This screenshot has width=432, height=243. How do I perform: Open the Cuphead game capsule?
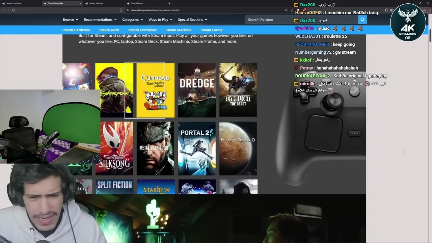tap(155, 90)
